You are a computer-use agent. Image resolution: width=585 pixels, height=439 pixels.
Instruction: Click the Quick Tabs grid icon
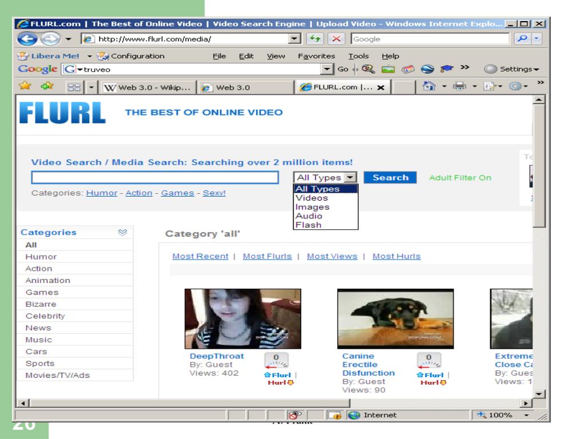coord(74,87)
